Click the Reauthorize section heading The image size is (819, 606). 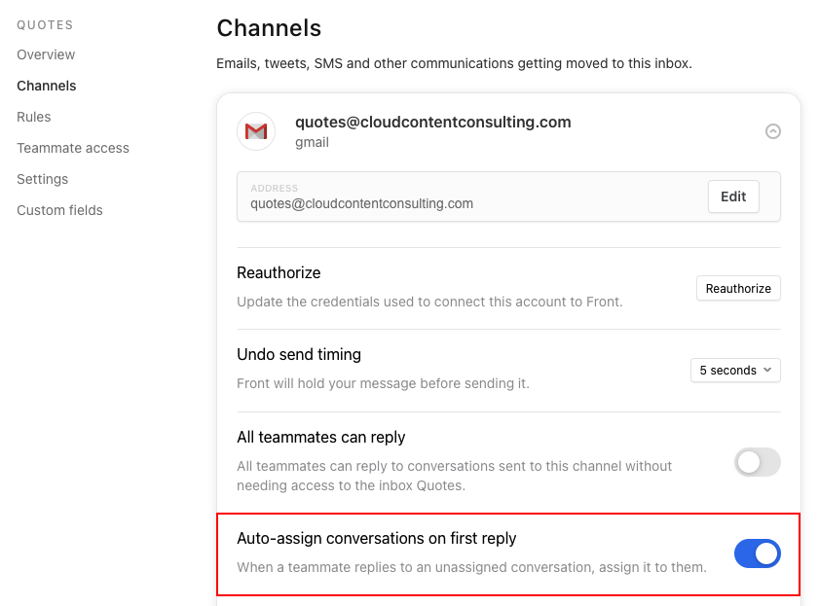point(279,272)
